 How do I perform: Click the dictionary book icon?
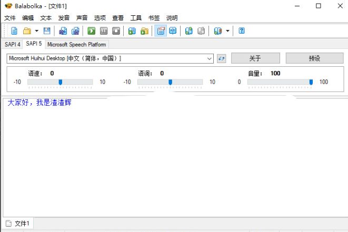tap(173, 31)
